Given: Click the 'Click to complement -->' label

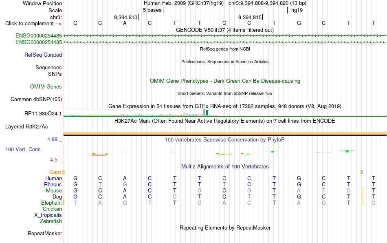Looking at the screenshot, I should tap(33, 24).
